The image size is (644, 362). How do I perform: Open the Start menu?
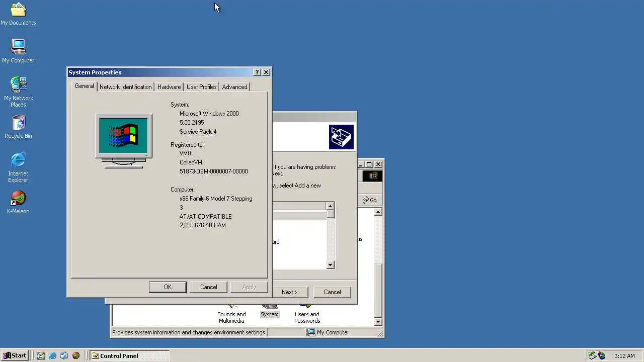pyautogui.click(x=15, y=355)
